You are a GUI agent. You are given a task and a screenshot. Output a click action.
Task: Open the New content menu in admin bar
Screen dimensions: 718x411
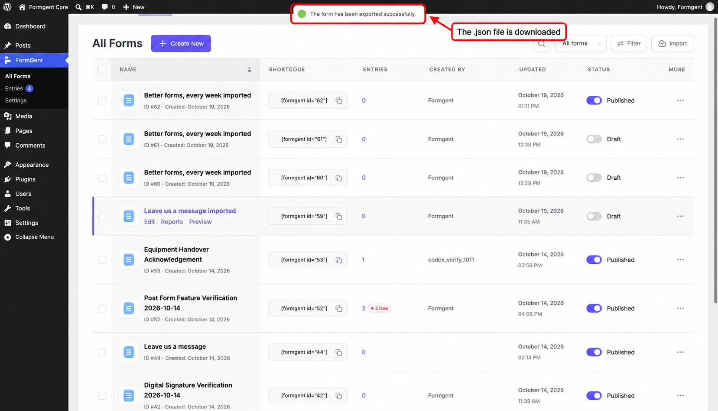coord(133,7)
